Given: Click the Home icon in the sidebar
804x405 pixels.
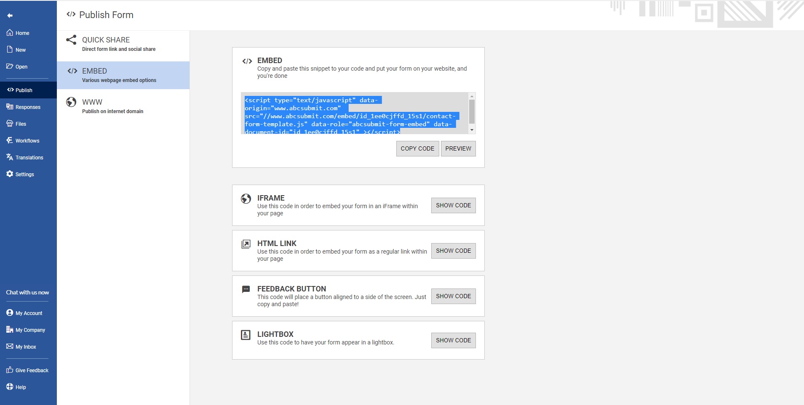Looking at the screenshot, I should coord(10,32).
